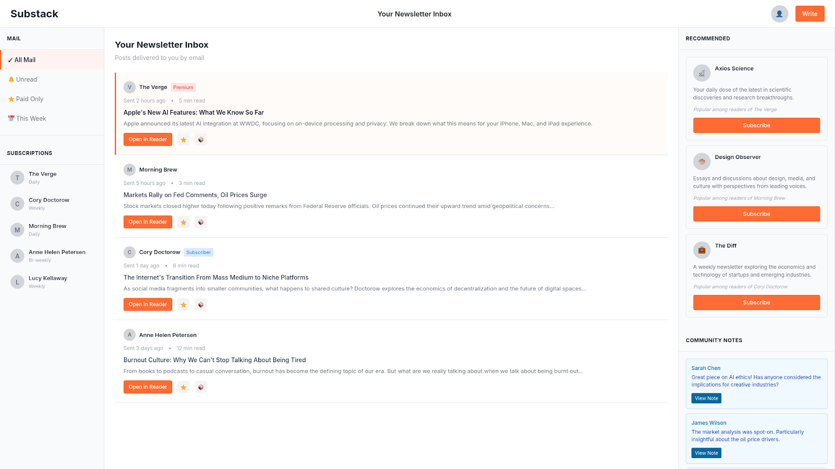Filter inbox by Paid Only
The width and height of the screenshot is (835, 469).
[29, 99]
